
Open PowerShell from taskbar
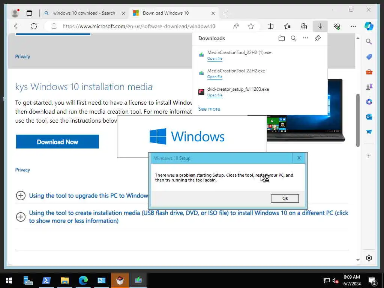[x=46, y=280]
